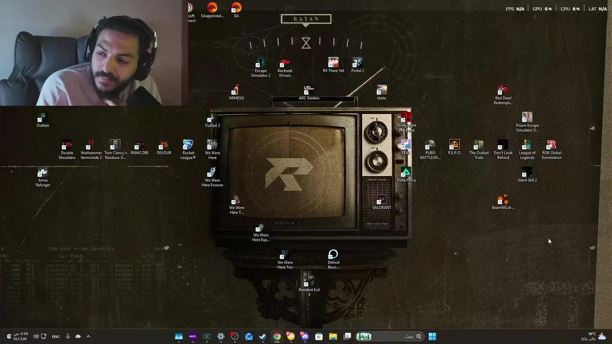Viewport: 612px width, 344px height.
Task: Open the microphone tray icon
Action: (67, 336)
